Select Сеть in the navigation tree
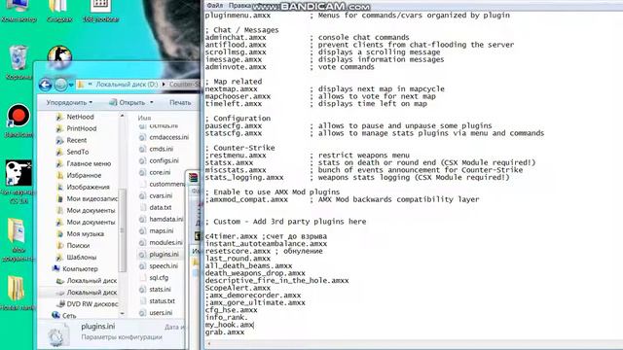This screenshot has height=350, width=623. coord(69,315)
